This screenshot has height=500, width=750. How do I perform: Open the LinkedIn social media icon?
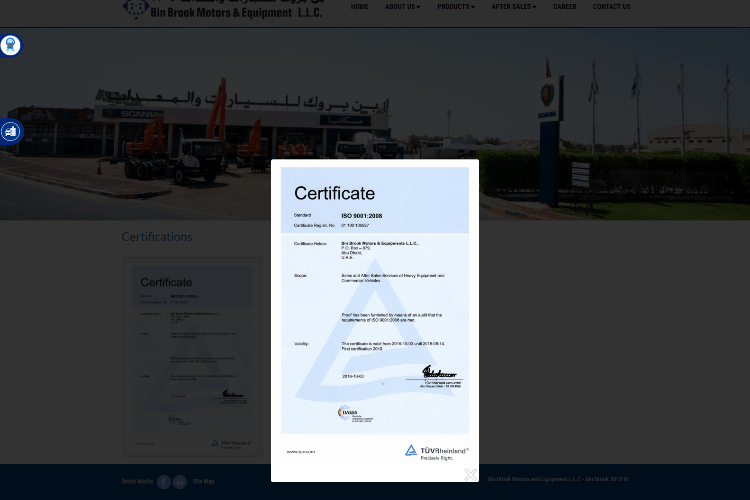[x=180, y=482]
